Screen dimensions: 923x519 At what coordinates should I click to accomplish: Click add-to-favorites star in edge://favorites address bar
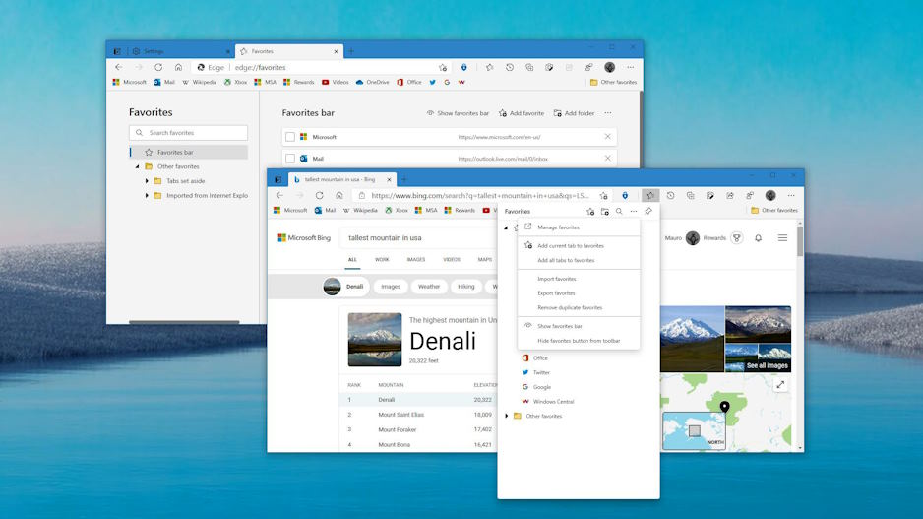pos(443,67)
